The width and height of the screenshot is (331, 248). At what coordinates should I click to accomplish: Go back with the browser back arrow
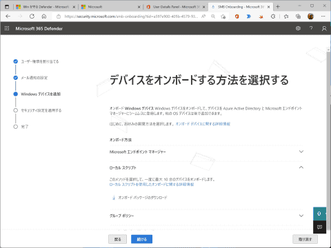point(8,16)
